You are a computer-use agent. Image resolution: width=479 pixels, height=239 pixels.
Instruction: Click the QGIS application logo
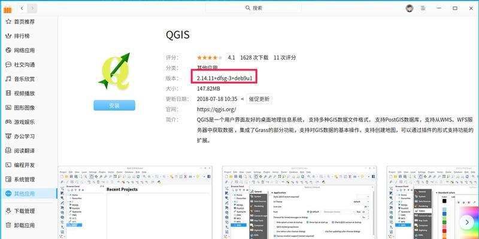[115, 71]
